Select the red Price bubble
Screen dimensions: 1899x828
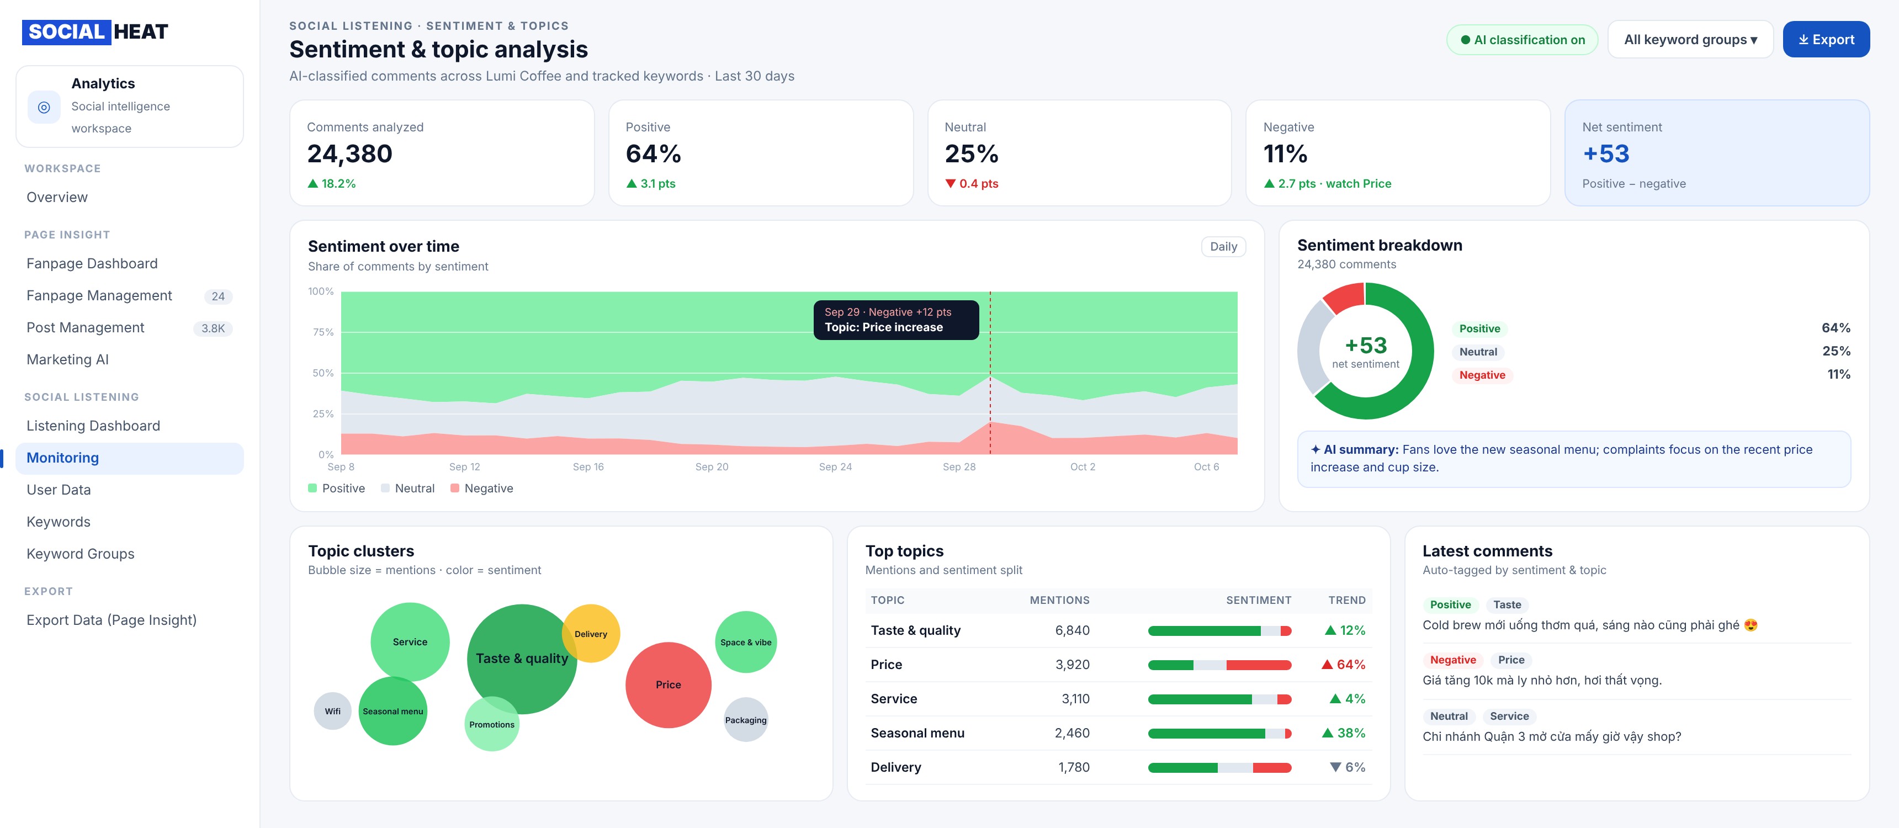[669, 685]
